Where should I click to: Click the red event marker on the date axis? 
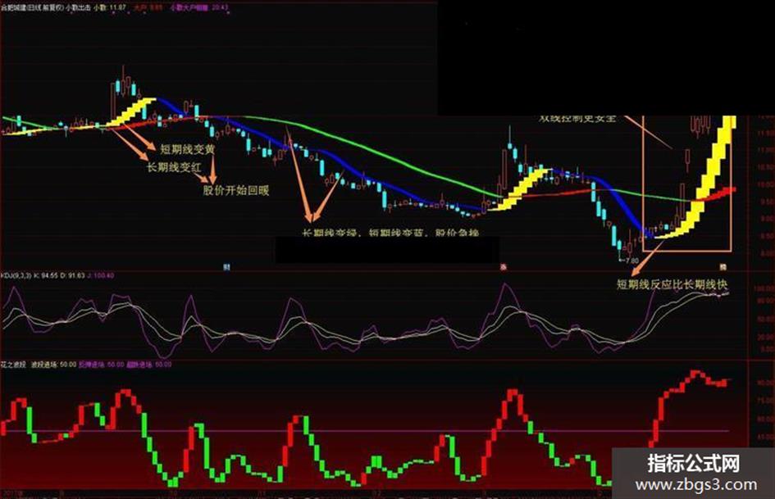coord(504,267)
